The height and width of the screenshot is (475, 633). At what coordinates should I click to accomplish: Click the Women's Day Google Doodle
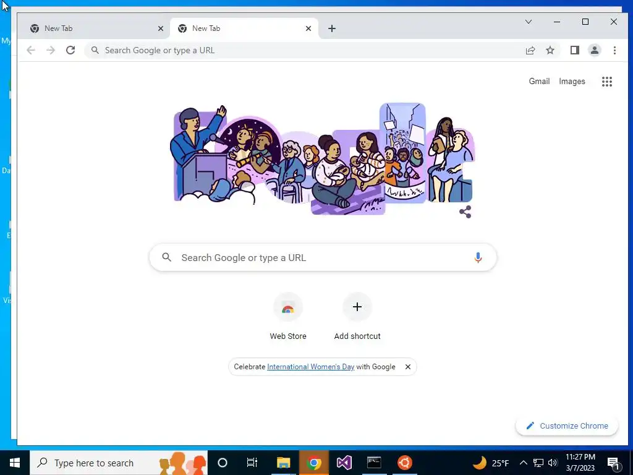[323, 158]
